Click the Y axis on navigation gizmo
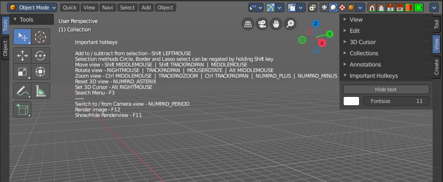 pos(330,34)
